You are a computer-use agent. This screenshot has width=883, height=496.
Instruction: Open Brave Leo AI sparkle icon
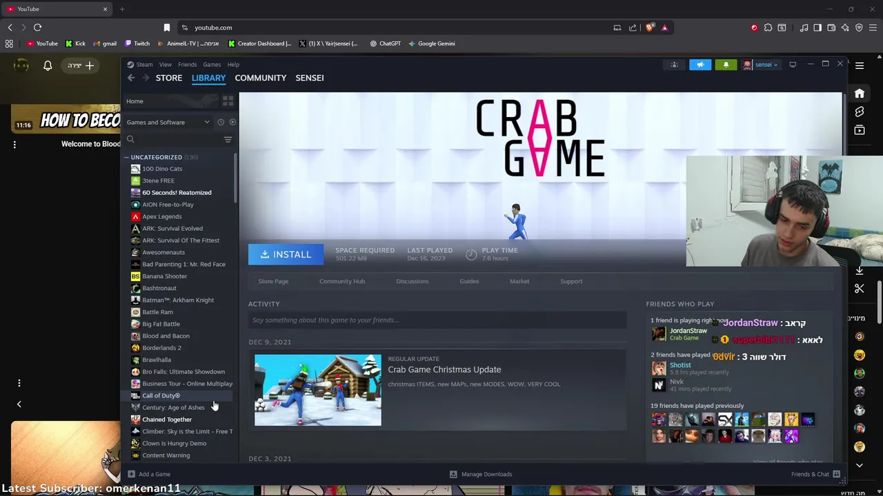(x=845, y=28)
